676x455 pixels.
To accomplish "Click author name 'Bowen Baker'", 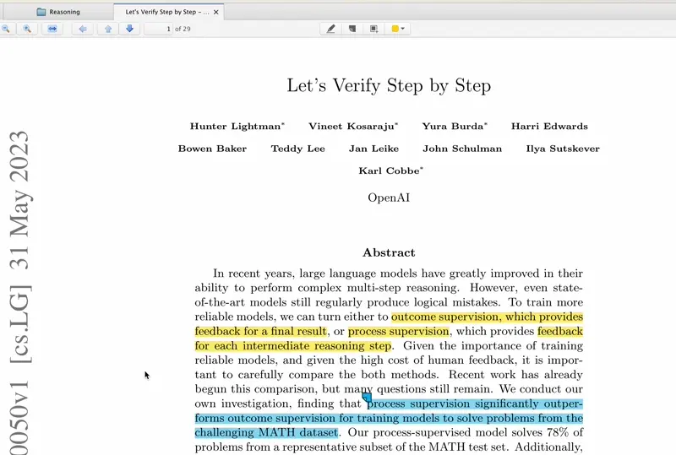I will (213, 149).
